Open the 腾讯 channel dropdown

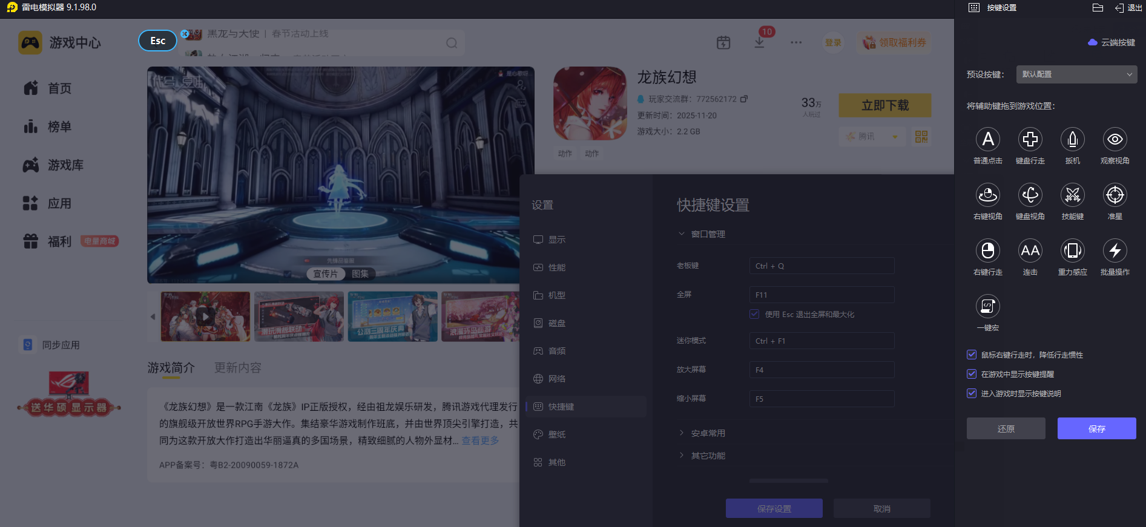click(x=872, y=137)
